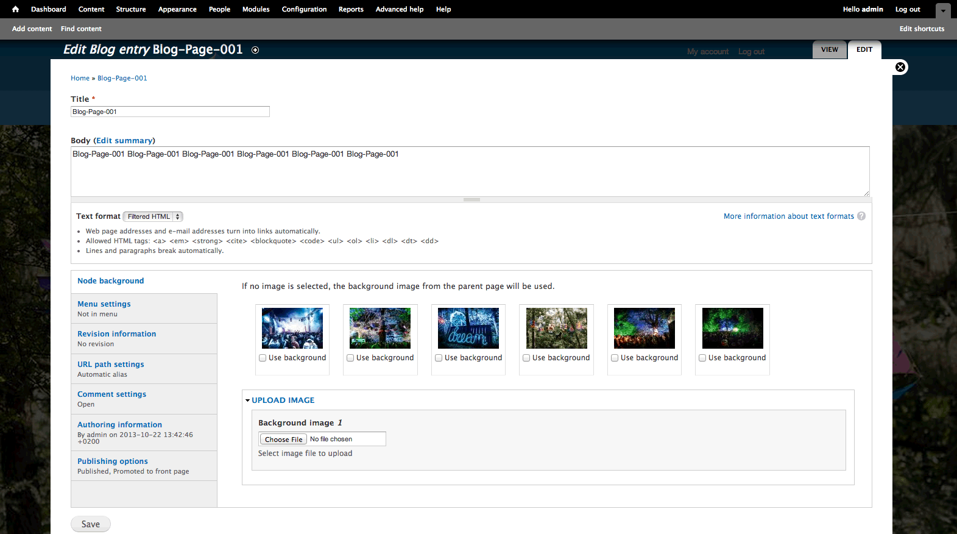Image resolution: width=957 pixels, height=534 pixels.
Task: Open the Modules admin menu
Action: (256, 9)
